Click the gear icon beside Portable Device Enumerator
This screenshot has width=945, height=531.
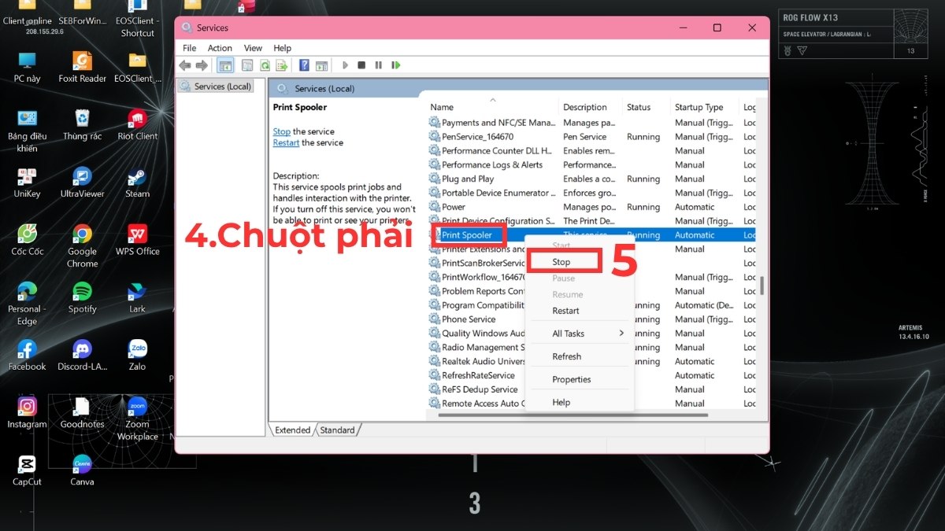434,193
